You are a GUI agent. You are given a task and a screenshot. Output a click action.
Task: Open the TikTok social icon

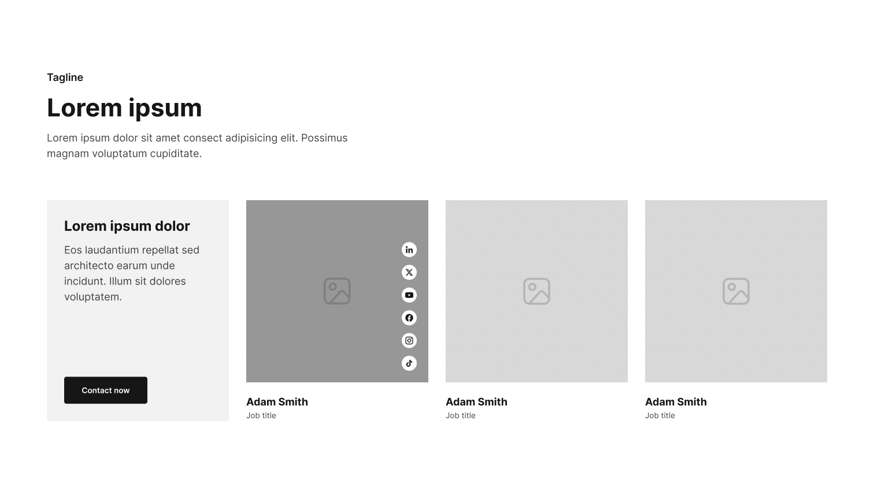pos(409,363)
